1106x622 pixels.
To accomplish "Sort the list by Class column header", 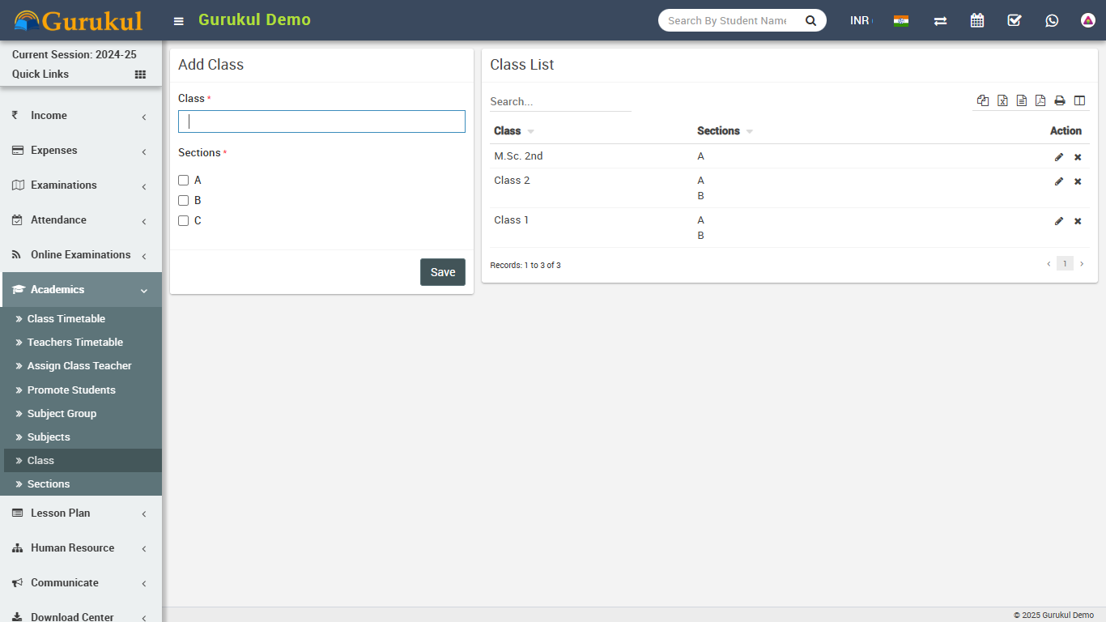I will click(x=508, y=131).
